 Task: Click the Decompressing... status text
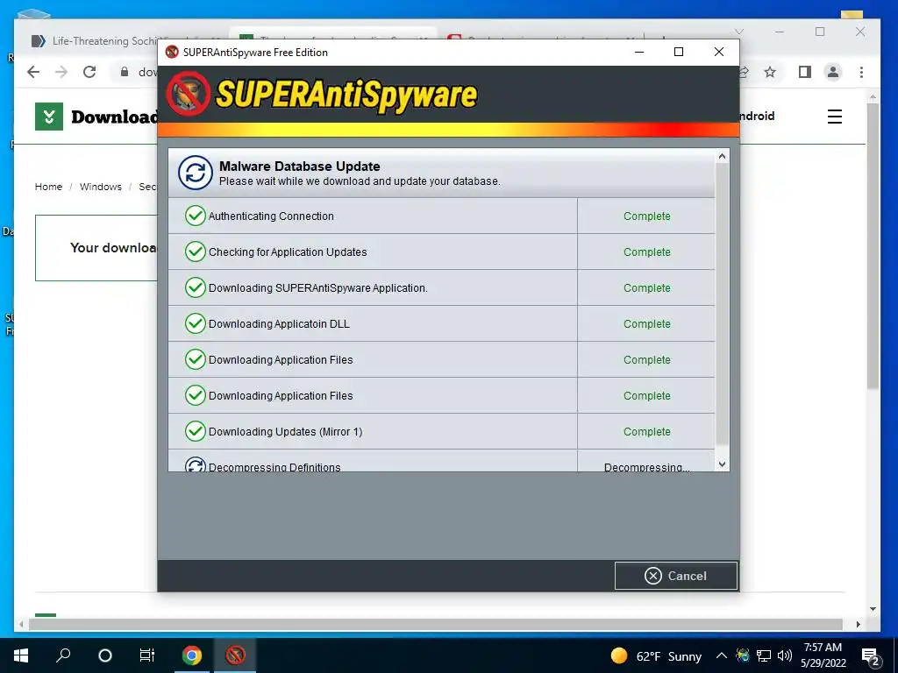(x=646, y=467)
